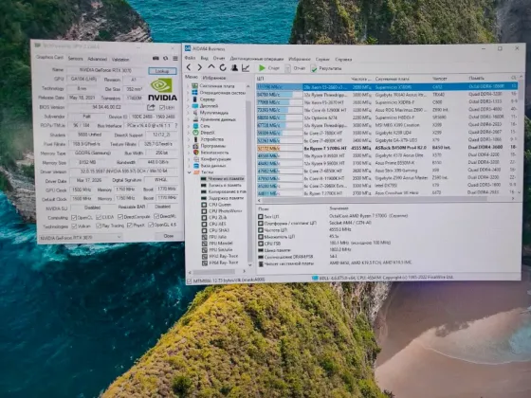531x398 pixels.
Task: Select the CPU Queen benchmark item
Action: [216, 205]
